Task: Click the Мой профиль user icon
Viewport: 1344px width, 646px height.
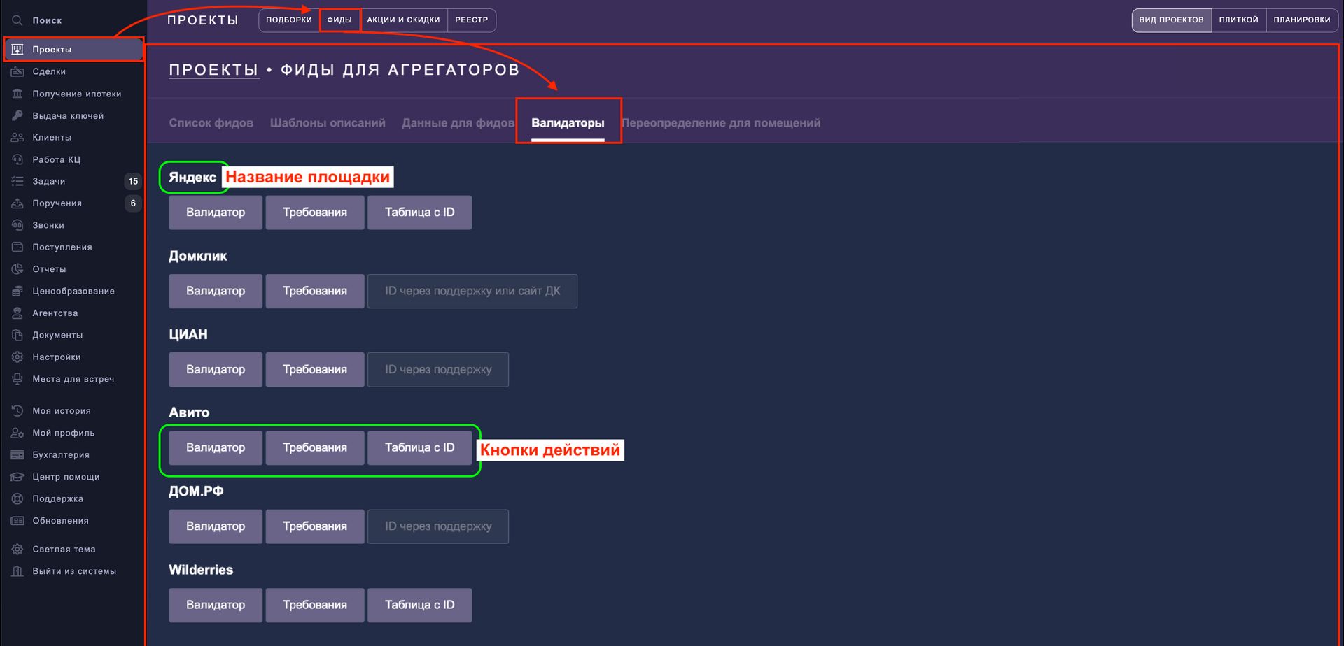Action: 17,433
